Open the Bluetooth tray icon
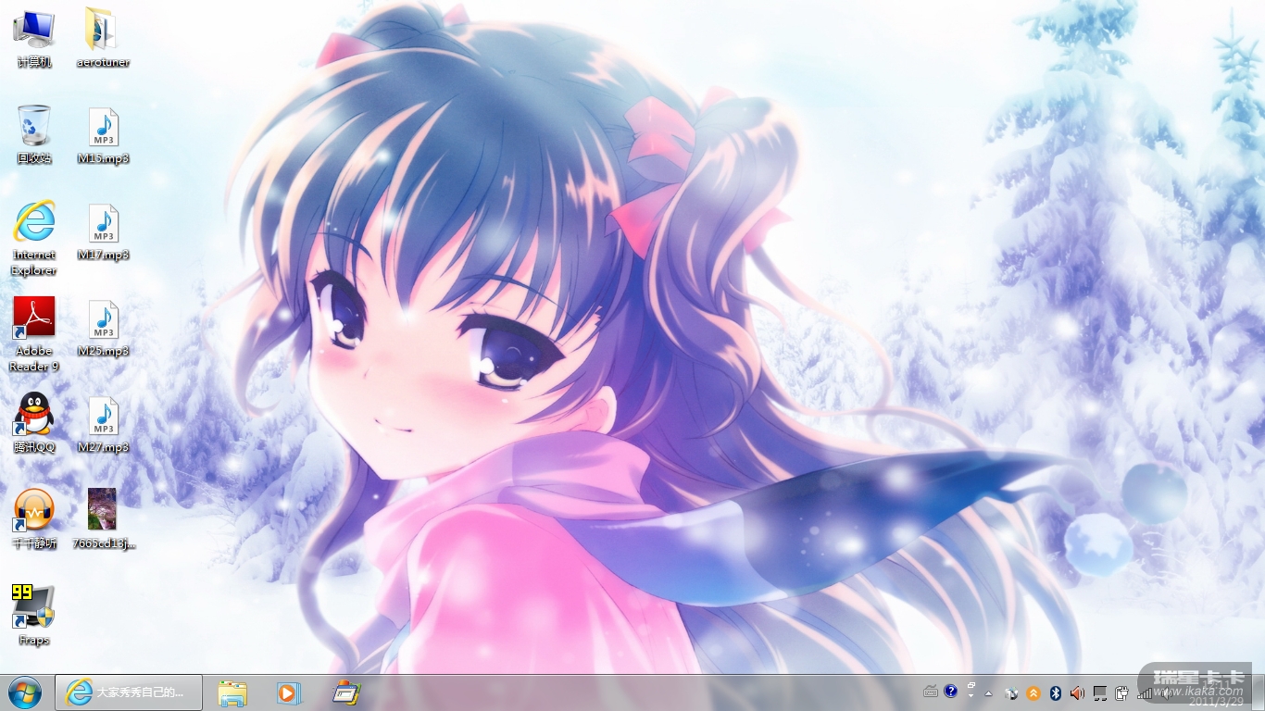The height and width of the screenshot is (711, 1265). [1054, 692]
